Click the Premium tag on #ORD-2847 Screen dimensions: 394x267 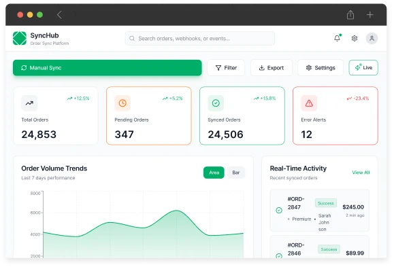click(301, 219)
